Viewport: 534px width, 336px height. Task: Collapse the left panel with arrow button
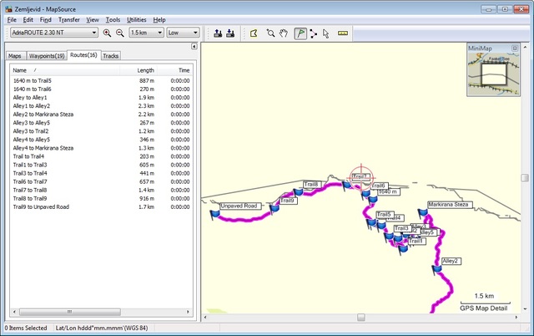point(194,47)
